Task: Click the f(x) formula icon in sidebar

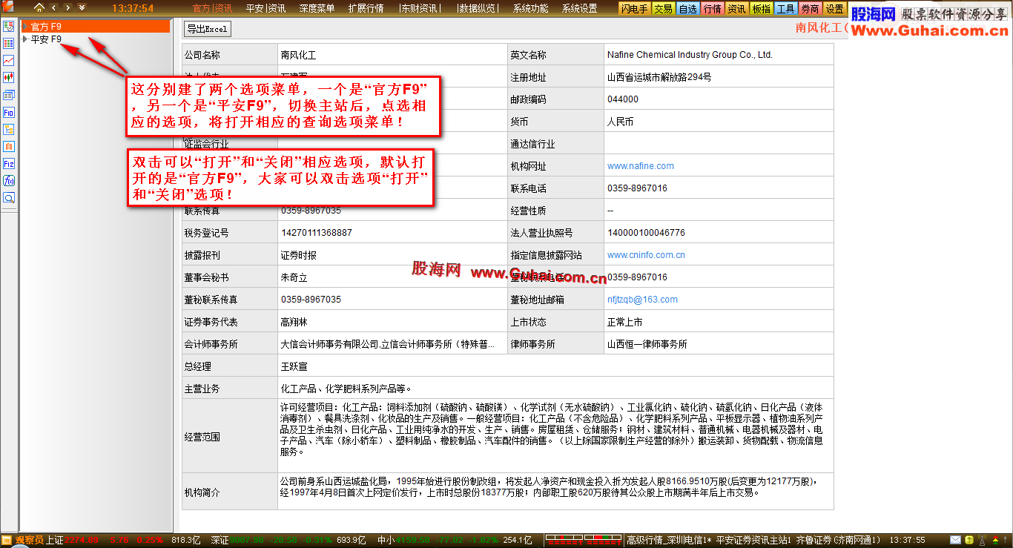Action: coord(9,181)
